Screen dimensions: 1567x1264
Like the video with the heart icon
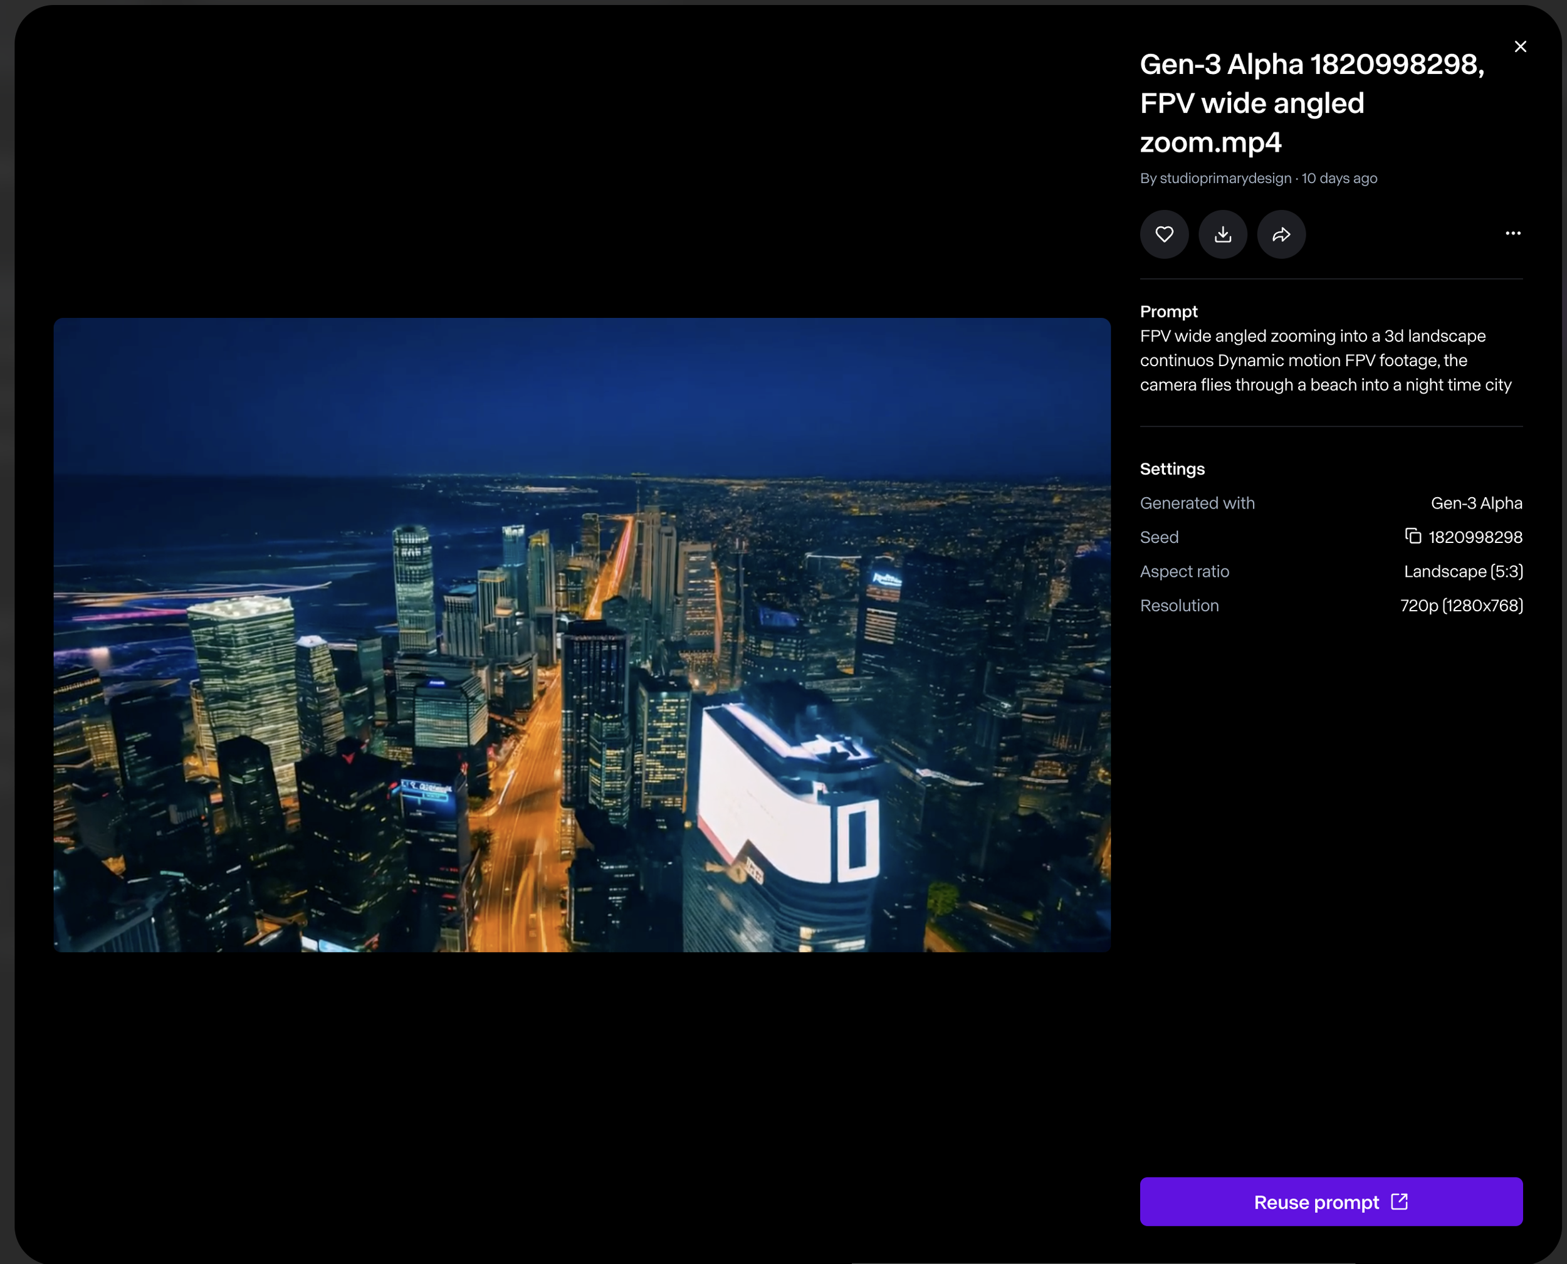(x=1164, y=234)
